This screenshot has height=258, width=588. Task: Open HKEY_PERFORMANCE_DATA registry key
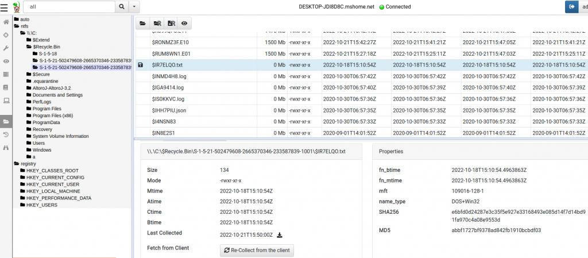[56, 198]
